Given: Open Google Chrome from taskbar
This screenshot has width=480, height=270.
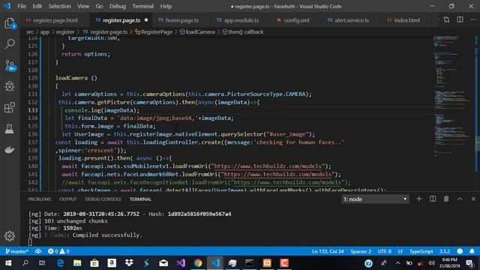Looking at the screenshot, I should pos(198,263).
